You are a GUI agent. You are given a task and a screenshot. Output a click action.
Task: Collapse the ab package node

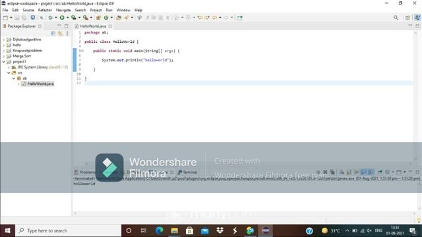(13, 78)
